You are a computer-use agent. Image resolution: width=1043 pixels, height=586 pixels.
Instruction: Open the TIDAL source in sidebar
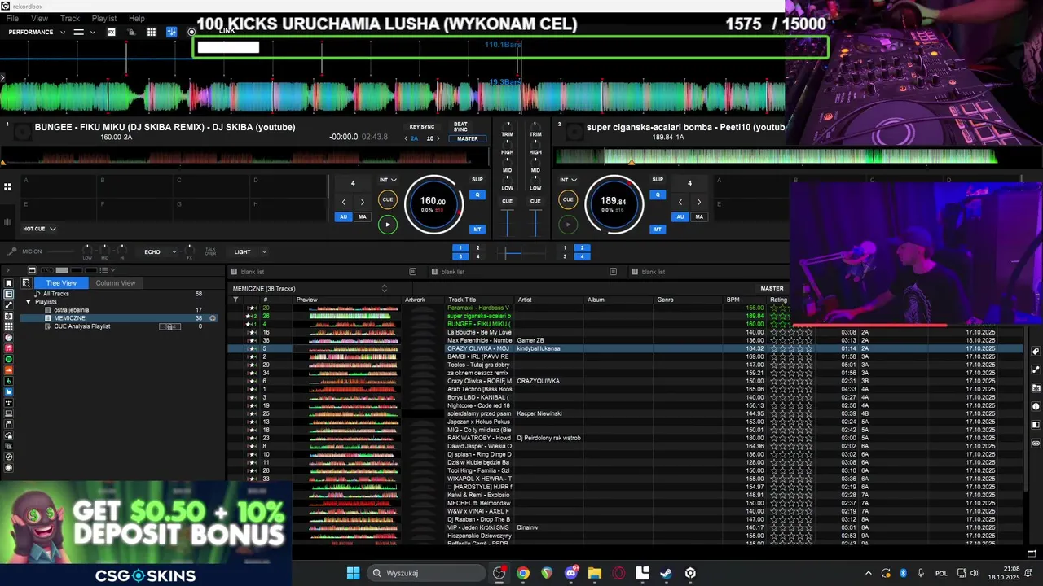[9, 402]
